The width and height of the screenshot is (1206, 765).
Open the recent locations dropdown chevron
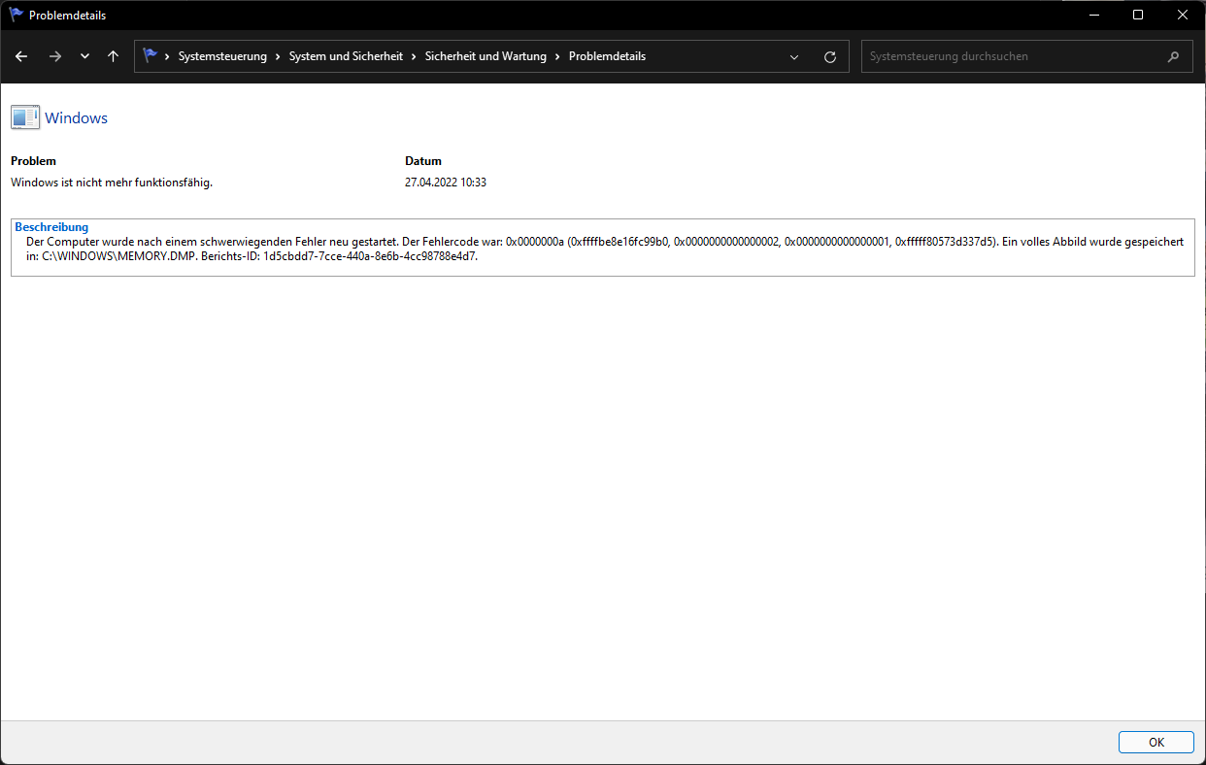click(84, 56)
